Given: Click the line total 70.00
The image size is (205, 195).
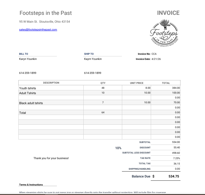Looking at the screenshot, I should [166, 102].
